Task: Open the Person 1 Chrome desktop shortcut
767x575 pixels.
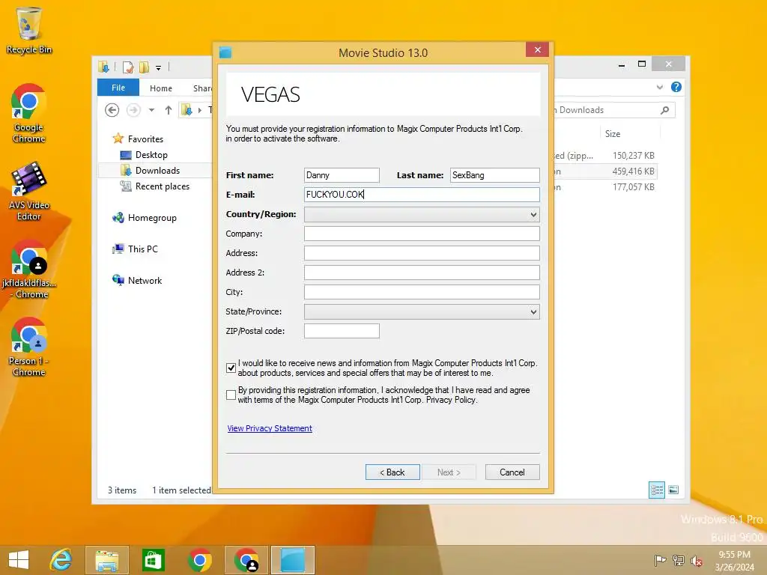Action: click(29, 347)
